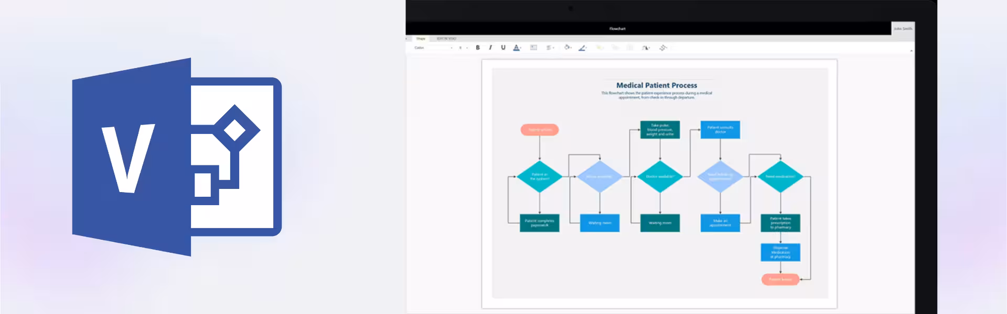
Task: Select the Medical Patient Process heading
Action: point(657,85)
